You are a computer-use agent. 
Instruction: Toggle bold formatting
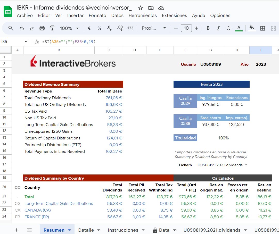click(208, 28)
